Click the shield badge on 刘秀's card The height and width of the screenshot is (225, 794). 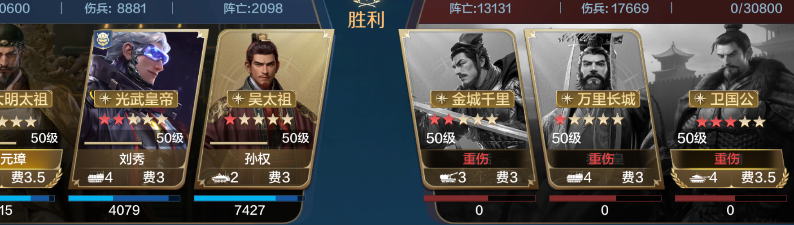[x=103, y=40]
